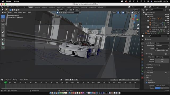Select the Move tool

3,25
